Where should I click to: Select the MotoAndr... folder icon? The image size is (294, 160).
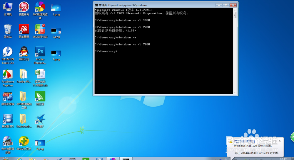point(24,121)
